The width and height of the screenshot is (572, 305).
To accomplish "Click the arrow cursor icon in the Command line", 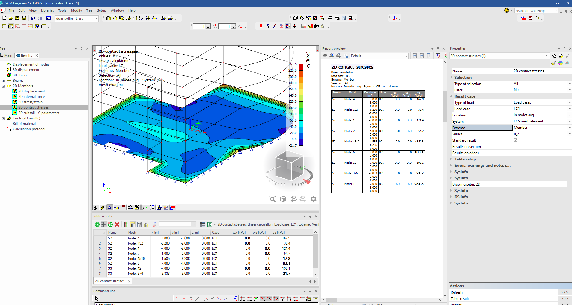I will click(97, 298).
